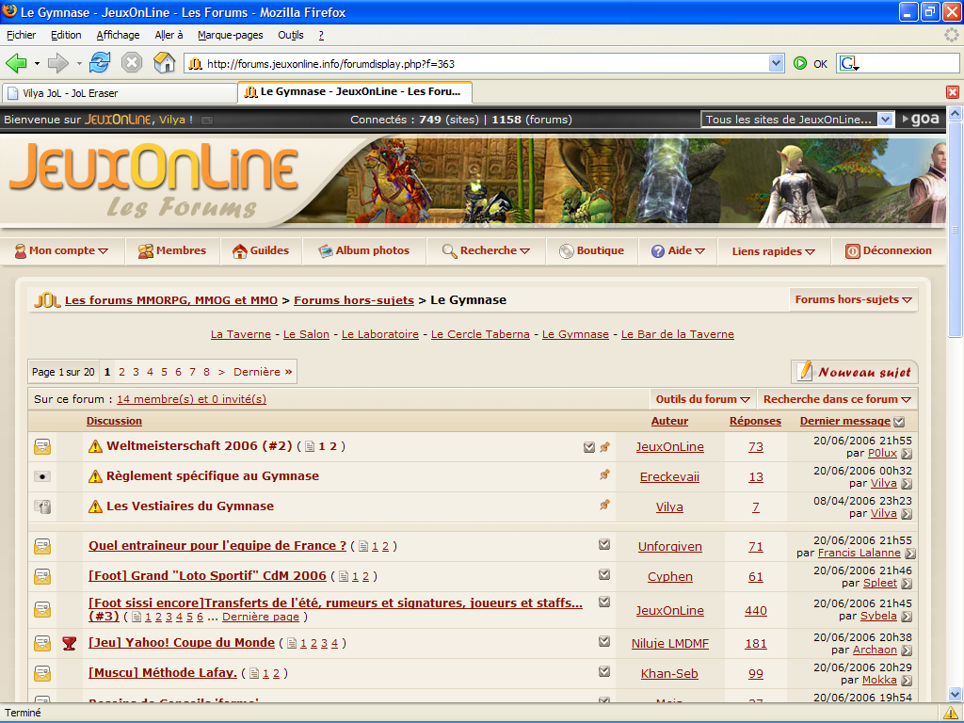Toggle the checkbox beside Dernier message header

pyautogui.click(x=899, y=422)
